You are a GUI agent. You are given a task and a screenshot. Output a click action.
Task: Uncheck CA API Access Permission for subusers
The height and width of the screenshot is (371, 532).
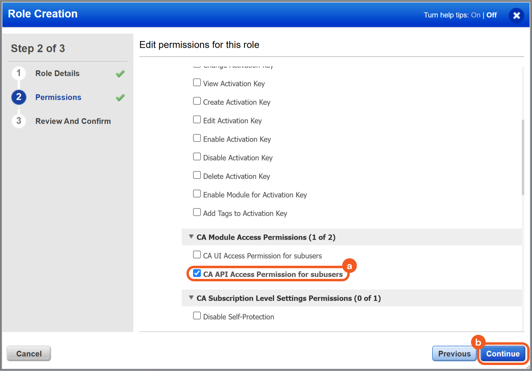coord(197,273)
